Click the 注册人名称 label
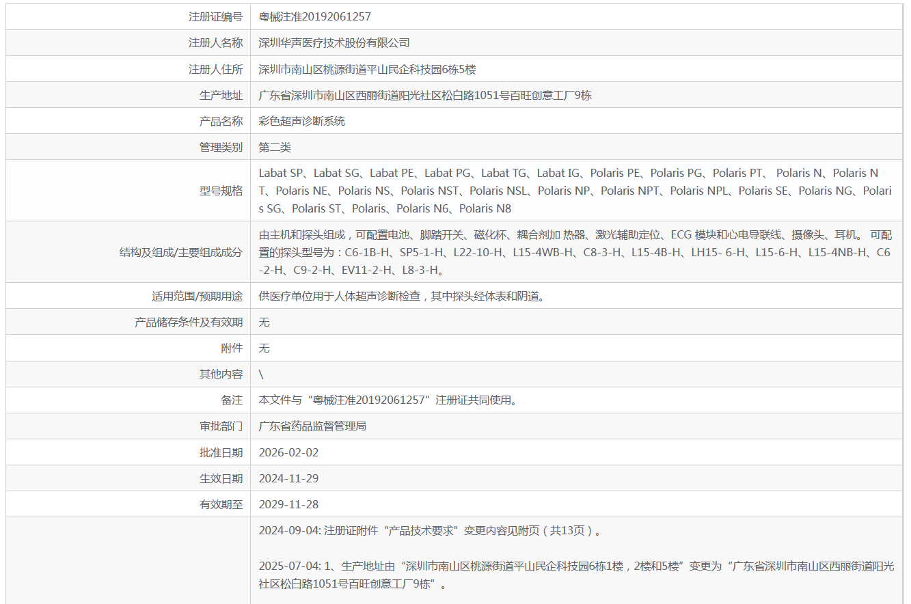 pyautogui.click(x=215, y=42)
